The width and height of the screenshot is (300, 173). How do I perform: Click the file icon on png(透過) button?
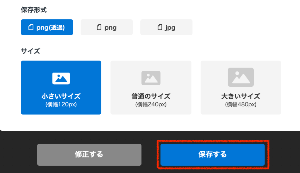(x=30, y=28)
